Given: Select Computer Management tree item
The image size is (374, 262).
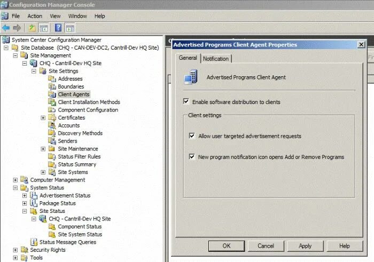Looking at the screenshot, I should click(x=58, y=180).
